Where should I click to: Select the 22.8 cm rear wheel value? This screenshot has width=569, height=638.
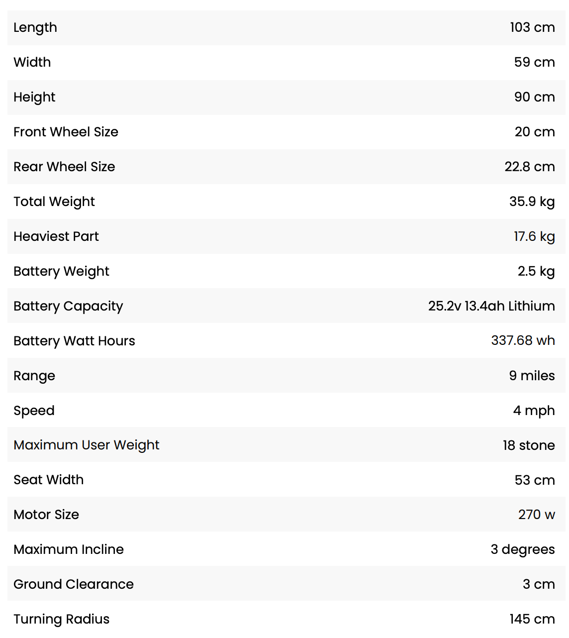tap(529, 167)
